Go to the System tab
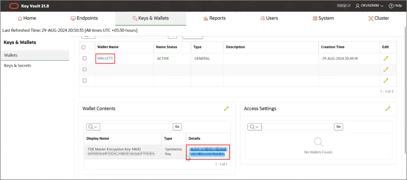407x180 pixels. [323, 18]
